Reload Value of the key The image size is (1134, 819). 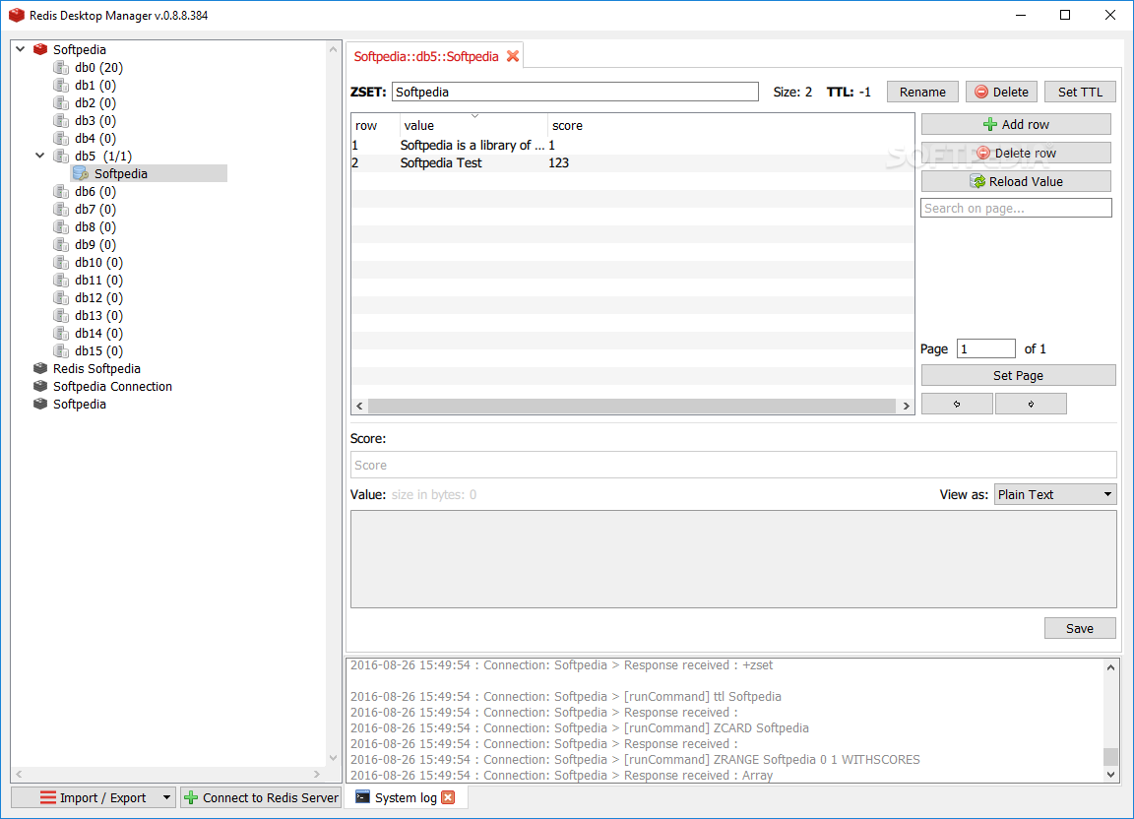tap(1016, 181)
